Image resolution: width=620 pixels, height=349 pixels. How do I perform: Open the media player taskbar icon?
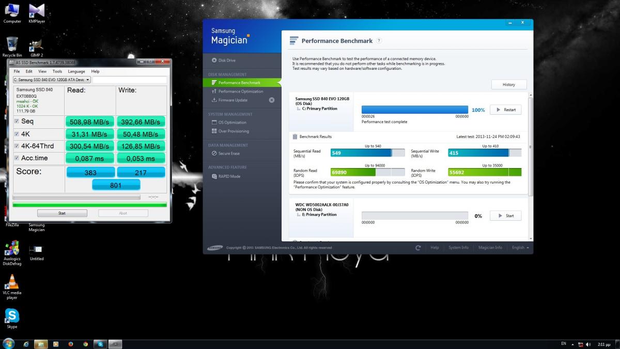coord(56,344)
